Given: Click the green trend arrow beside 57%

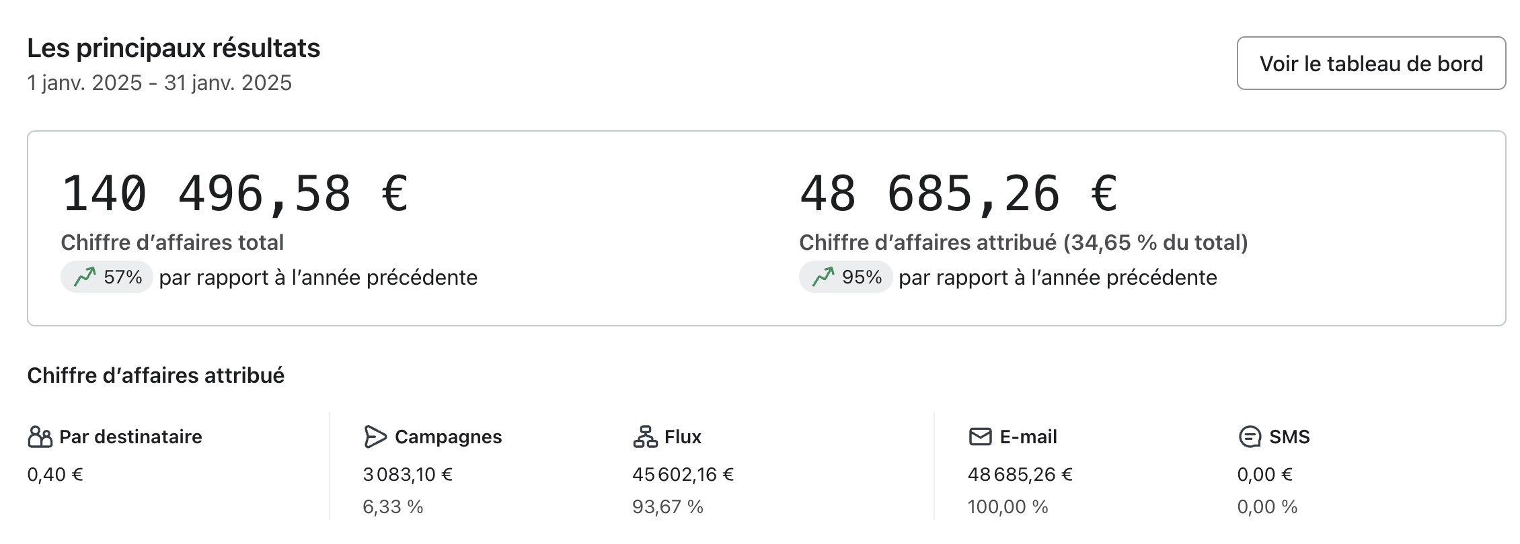Looking at the screenshot, I should point(85,277).
